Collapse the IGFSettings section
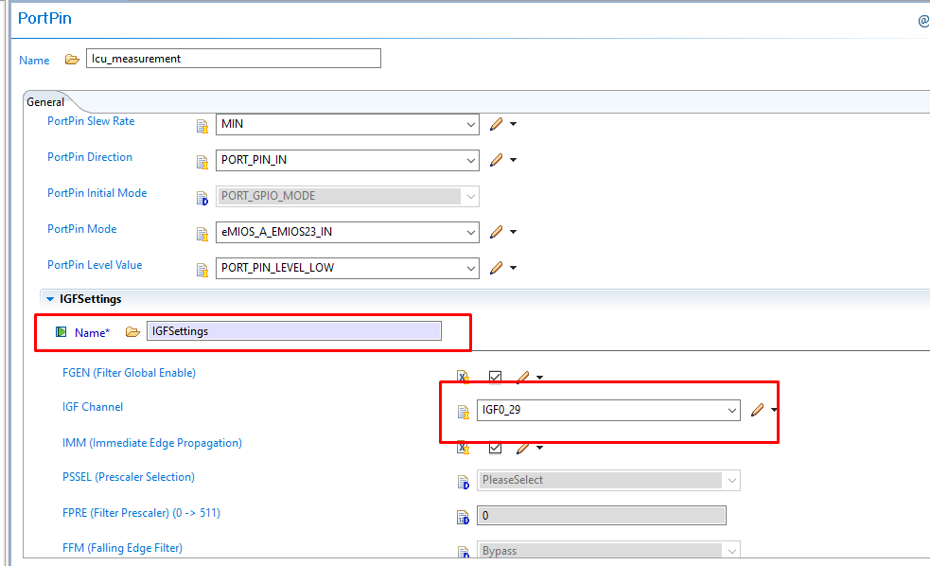Screen dimensions: 930x566 [51, 298]
